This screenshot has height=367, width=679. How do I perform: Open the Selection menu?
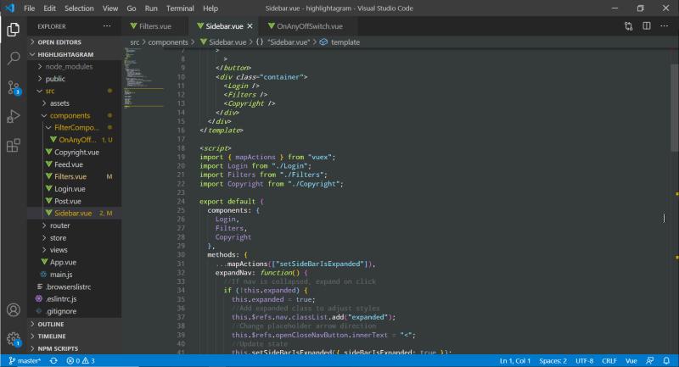(x=79, y=8)
